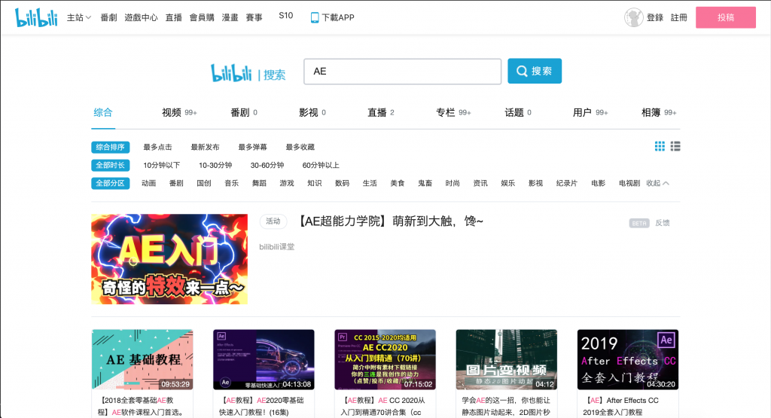Click the 註冊 register link

tap(679, 17)
